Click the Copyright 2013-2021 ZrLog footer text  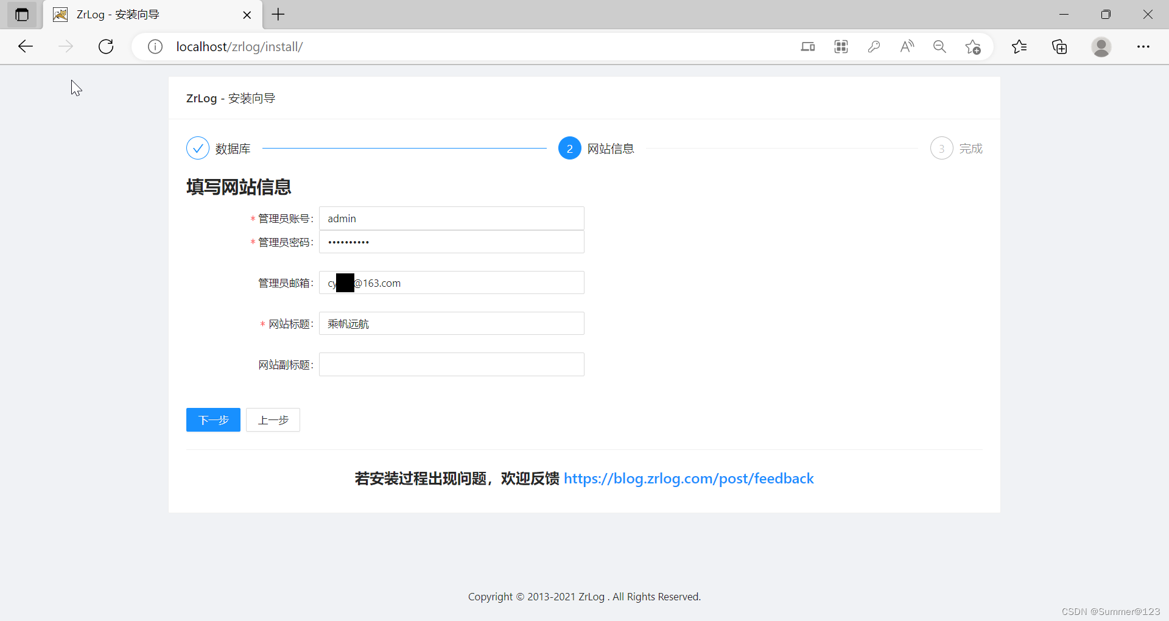584,597
